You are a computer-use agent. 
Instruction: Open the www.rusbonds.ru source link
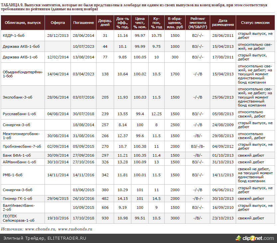tap(75, 229)
